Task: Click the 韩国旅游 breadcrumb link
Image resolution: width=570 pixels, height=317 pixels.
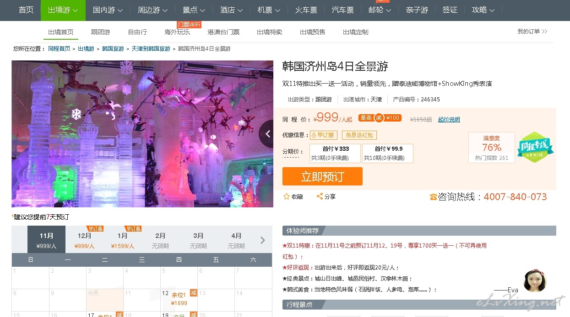Action: pos(113,49)
